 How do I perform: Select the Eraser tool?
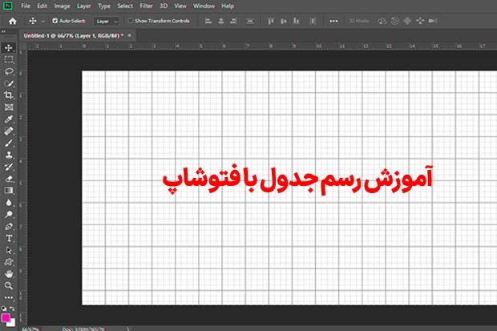9,179
